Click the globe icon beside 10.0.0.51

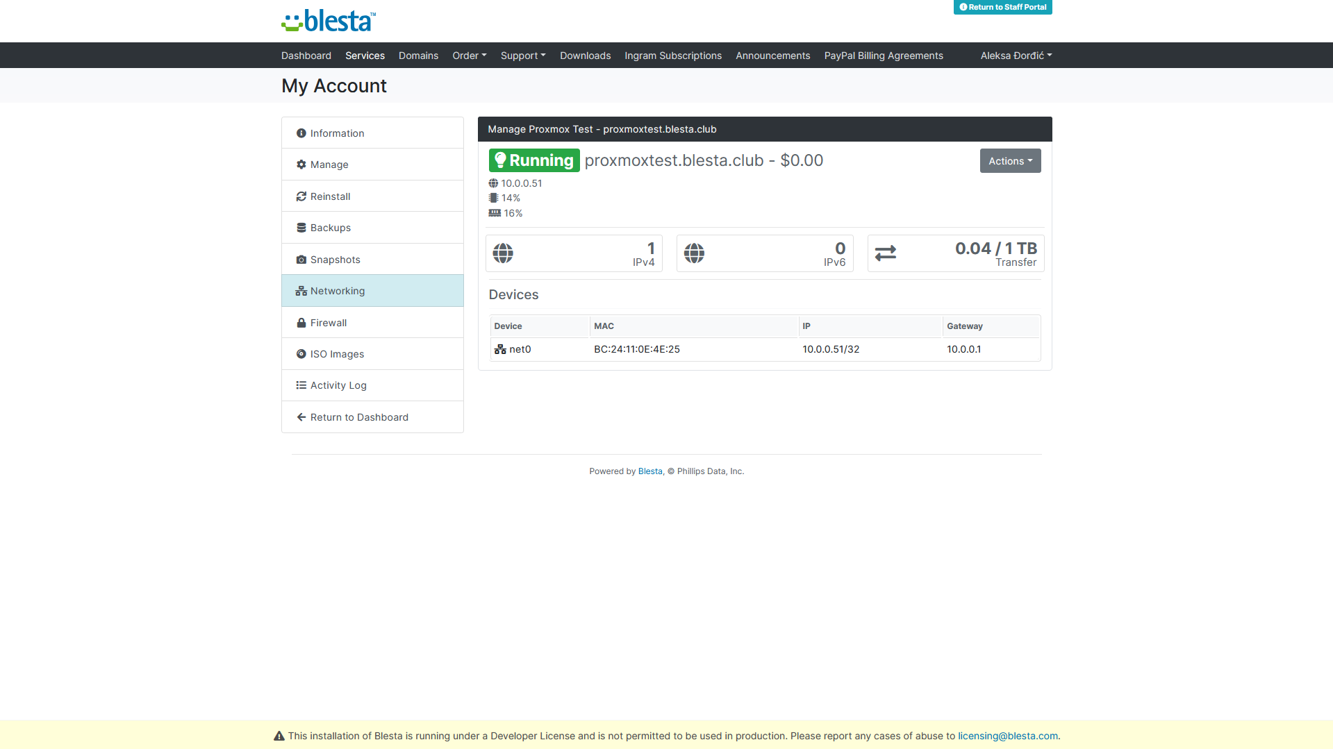coord(493,183)
